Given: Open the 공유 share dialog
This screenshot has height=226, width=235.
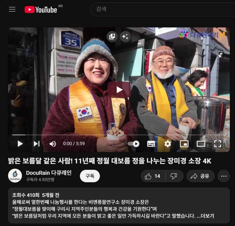Looking at the screenshot, I should tap(200, 176).
